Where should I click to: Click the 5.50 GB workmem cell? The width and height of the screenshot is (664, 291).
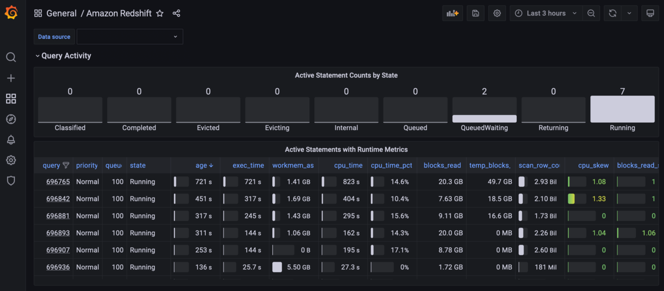click(x=294, y=267)
